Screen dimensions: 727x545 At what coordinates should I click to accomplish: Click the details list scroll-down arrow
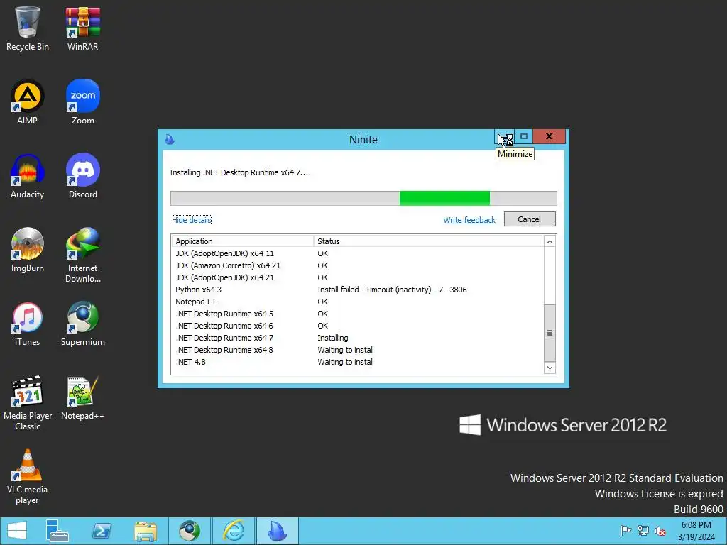click(x=550, y=368)
